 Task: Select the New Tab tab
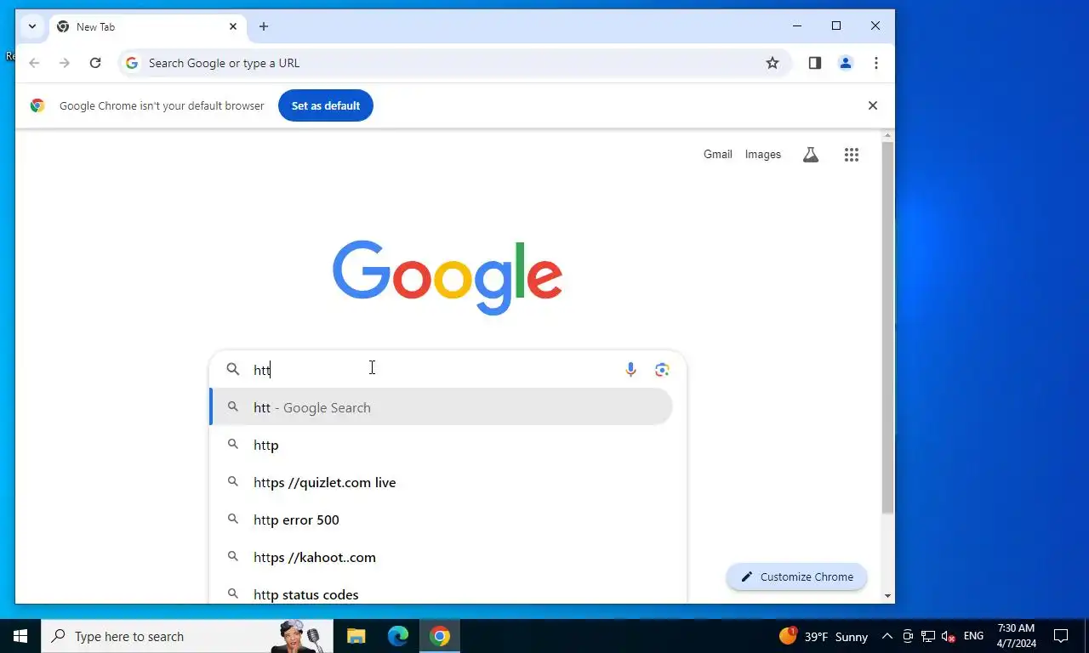coord(148,26)
